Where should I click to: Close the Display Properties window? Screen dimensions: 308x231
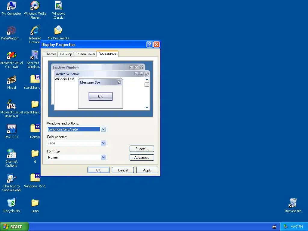coord(156,45)
